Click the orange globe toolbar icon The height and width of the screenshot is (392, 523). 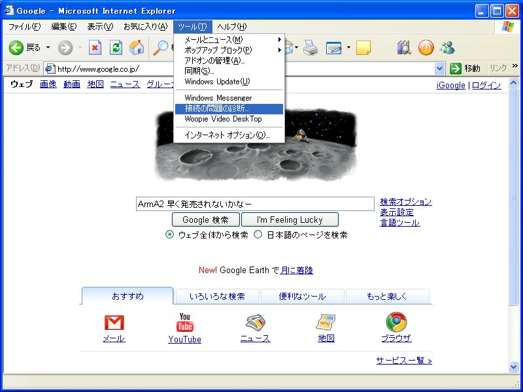pyautogui.click(x=426, y=48)
